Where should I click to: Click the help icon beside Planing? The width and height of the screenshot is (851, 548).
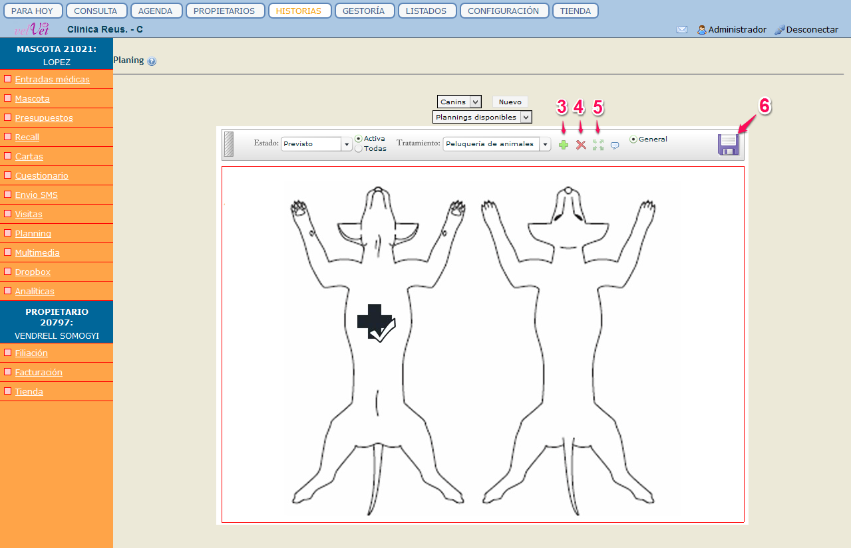pyautogui.click(x=152, y=61)
